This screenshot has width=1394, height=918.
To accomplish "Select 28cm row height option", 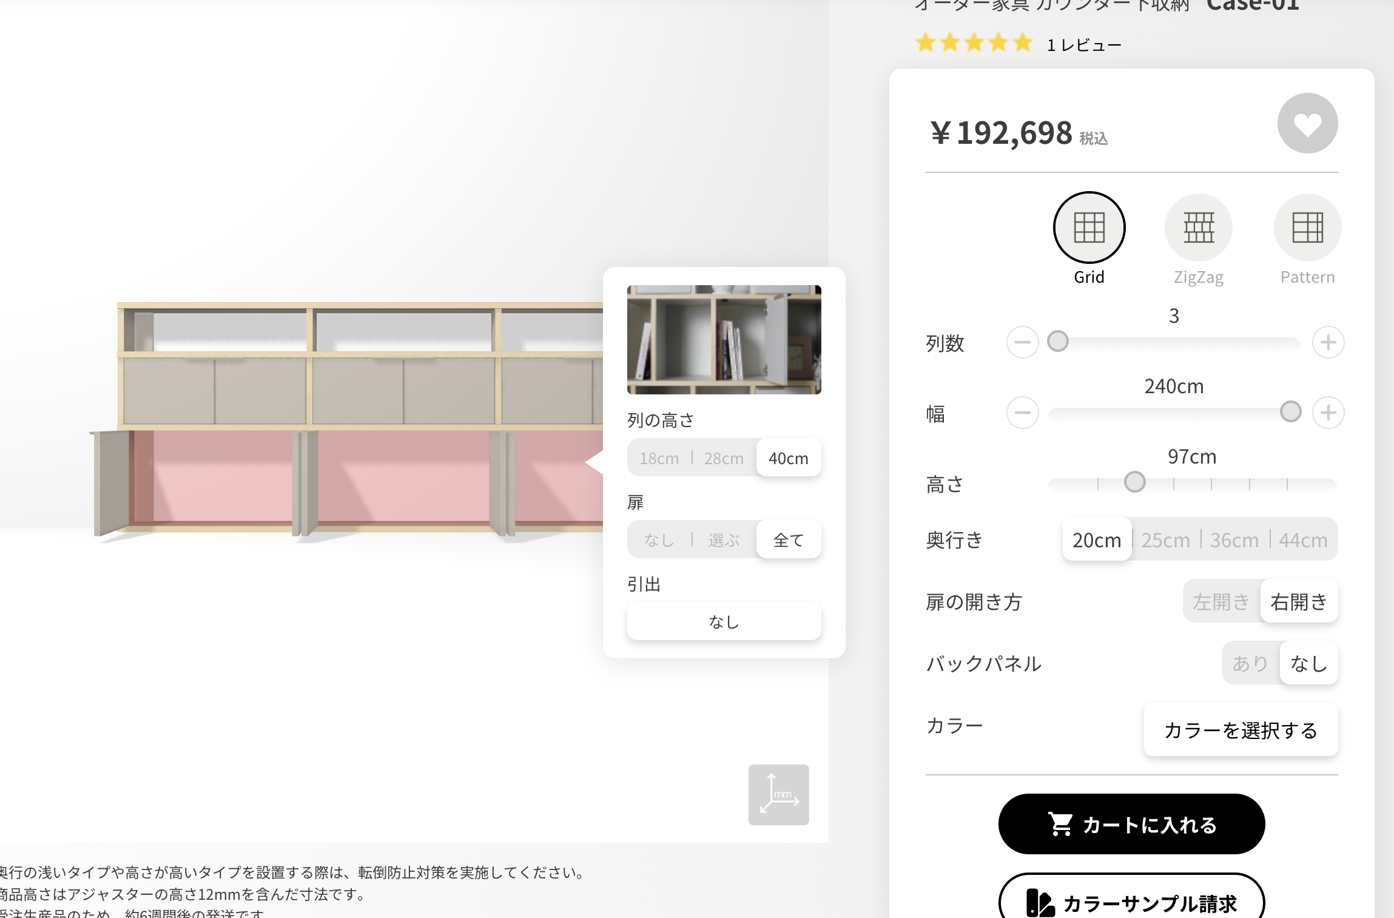I will tap(724, 458).
